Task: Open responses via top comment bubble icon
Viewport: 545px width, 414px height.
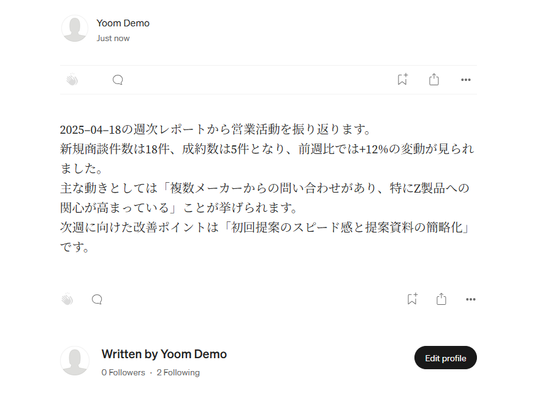Action: [x=118, y=80]
